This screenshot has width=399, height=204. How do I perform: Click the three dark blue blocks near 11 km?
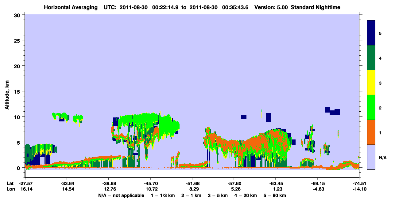332,111
